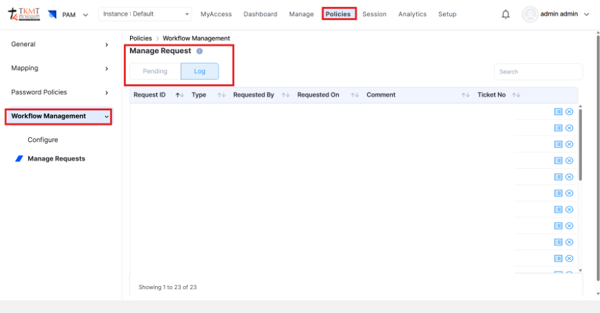Viewport: 600px width, 313px height.
Task: Click the Policies breadcrumb link
Action: [x=140, y=38]
